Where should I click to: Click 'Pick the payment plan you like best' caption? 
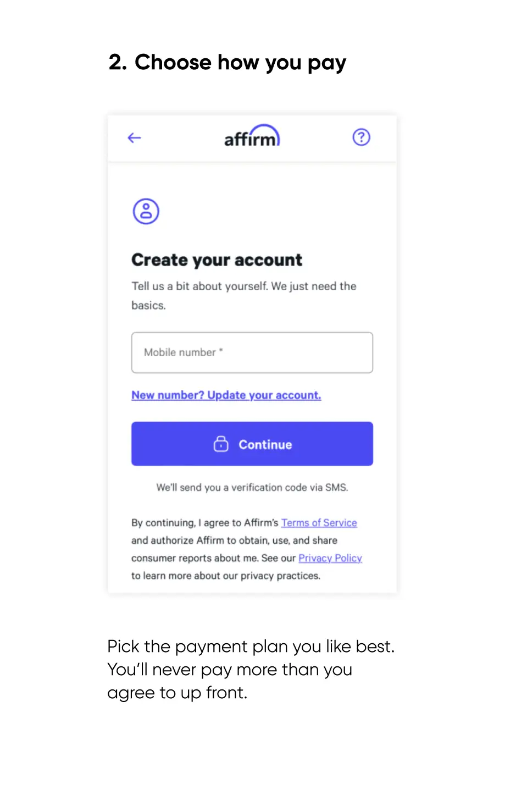pos(251,647)
